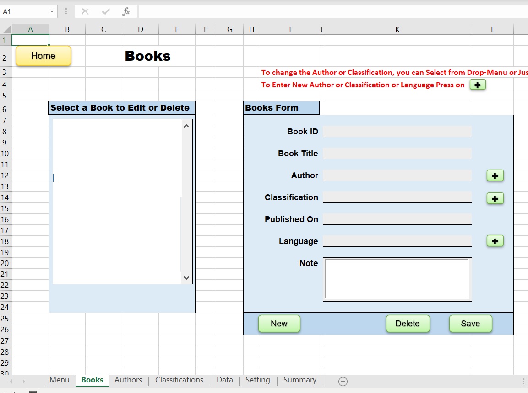Open the Summary sheet tab
This screenshot has width=528, height=393.
299,380
